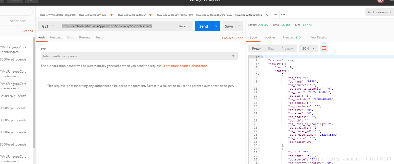
Task: Collapse the "result" object fold arrow
Action: pos(259,64)
